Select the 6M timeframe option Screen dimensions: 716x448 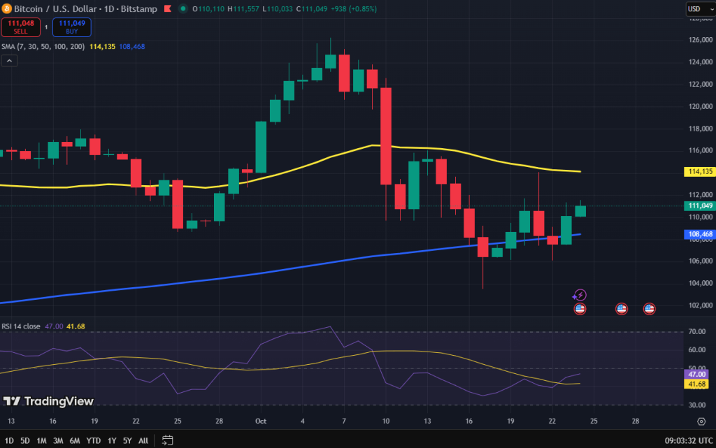coord(74,441)
